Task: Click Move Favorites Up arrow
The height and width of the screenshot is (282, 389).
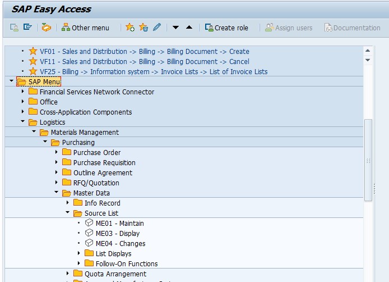Action: (x=189, y=28)
